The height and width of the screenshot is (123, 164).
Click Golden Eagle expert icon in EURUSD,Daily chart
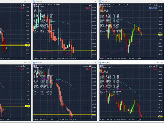point(157,66)
